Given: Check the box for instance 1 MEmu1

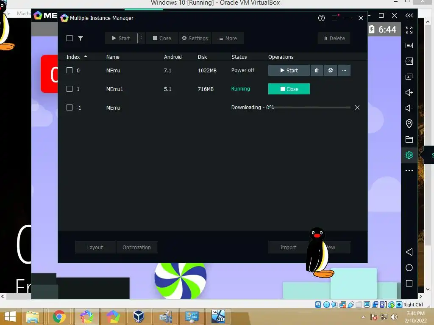Looking at the screenshot, I should (x=70, y=89).
